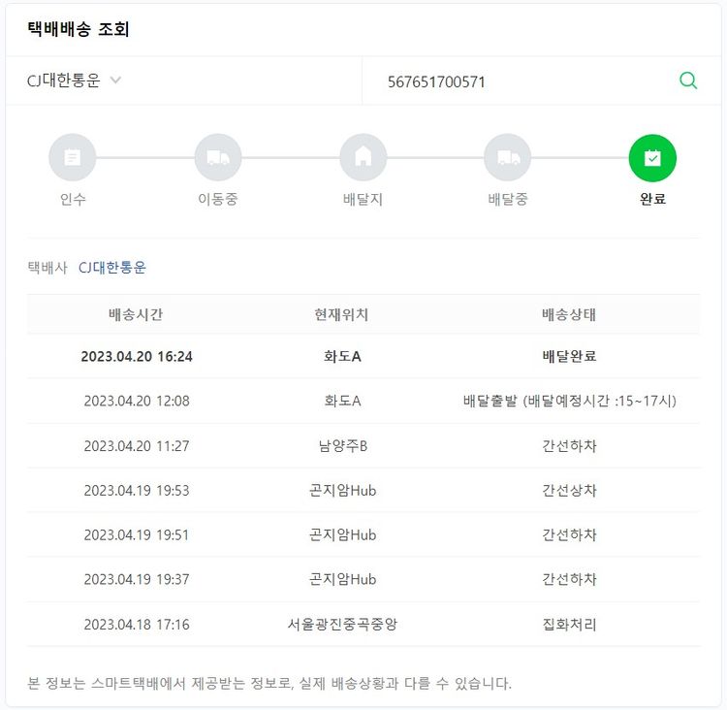Screen dimensions: 727x710
Task: Click the 배달지 house step icon
Action: (363, 158)
